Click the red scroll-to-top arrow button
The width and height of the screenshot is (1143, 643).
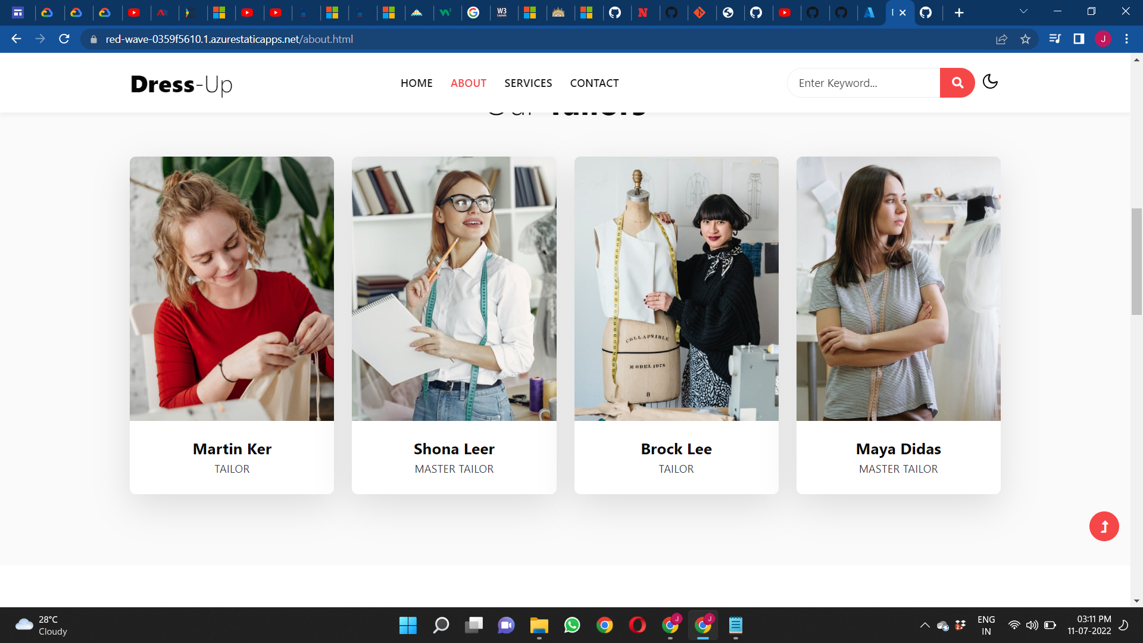(1104, 526)
